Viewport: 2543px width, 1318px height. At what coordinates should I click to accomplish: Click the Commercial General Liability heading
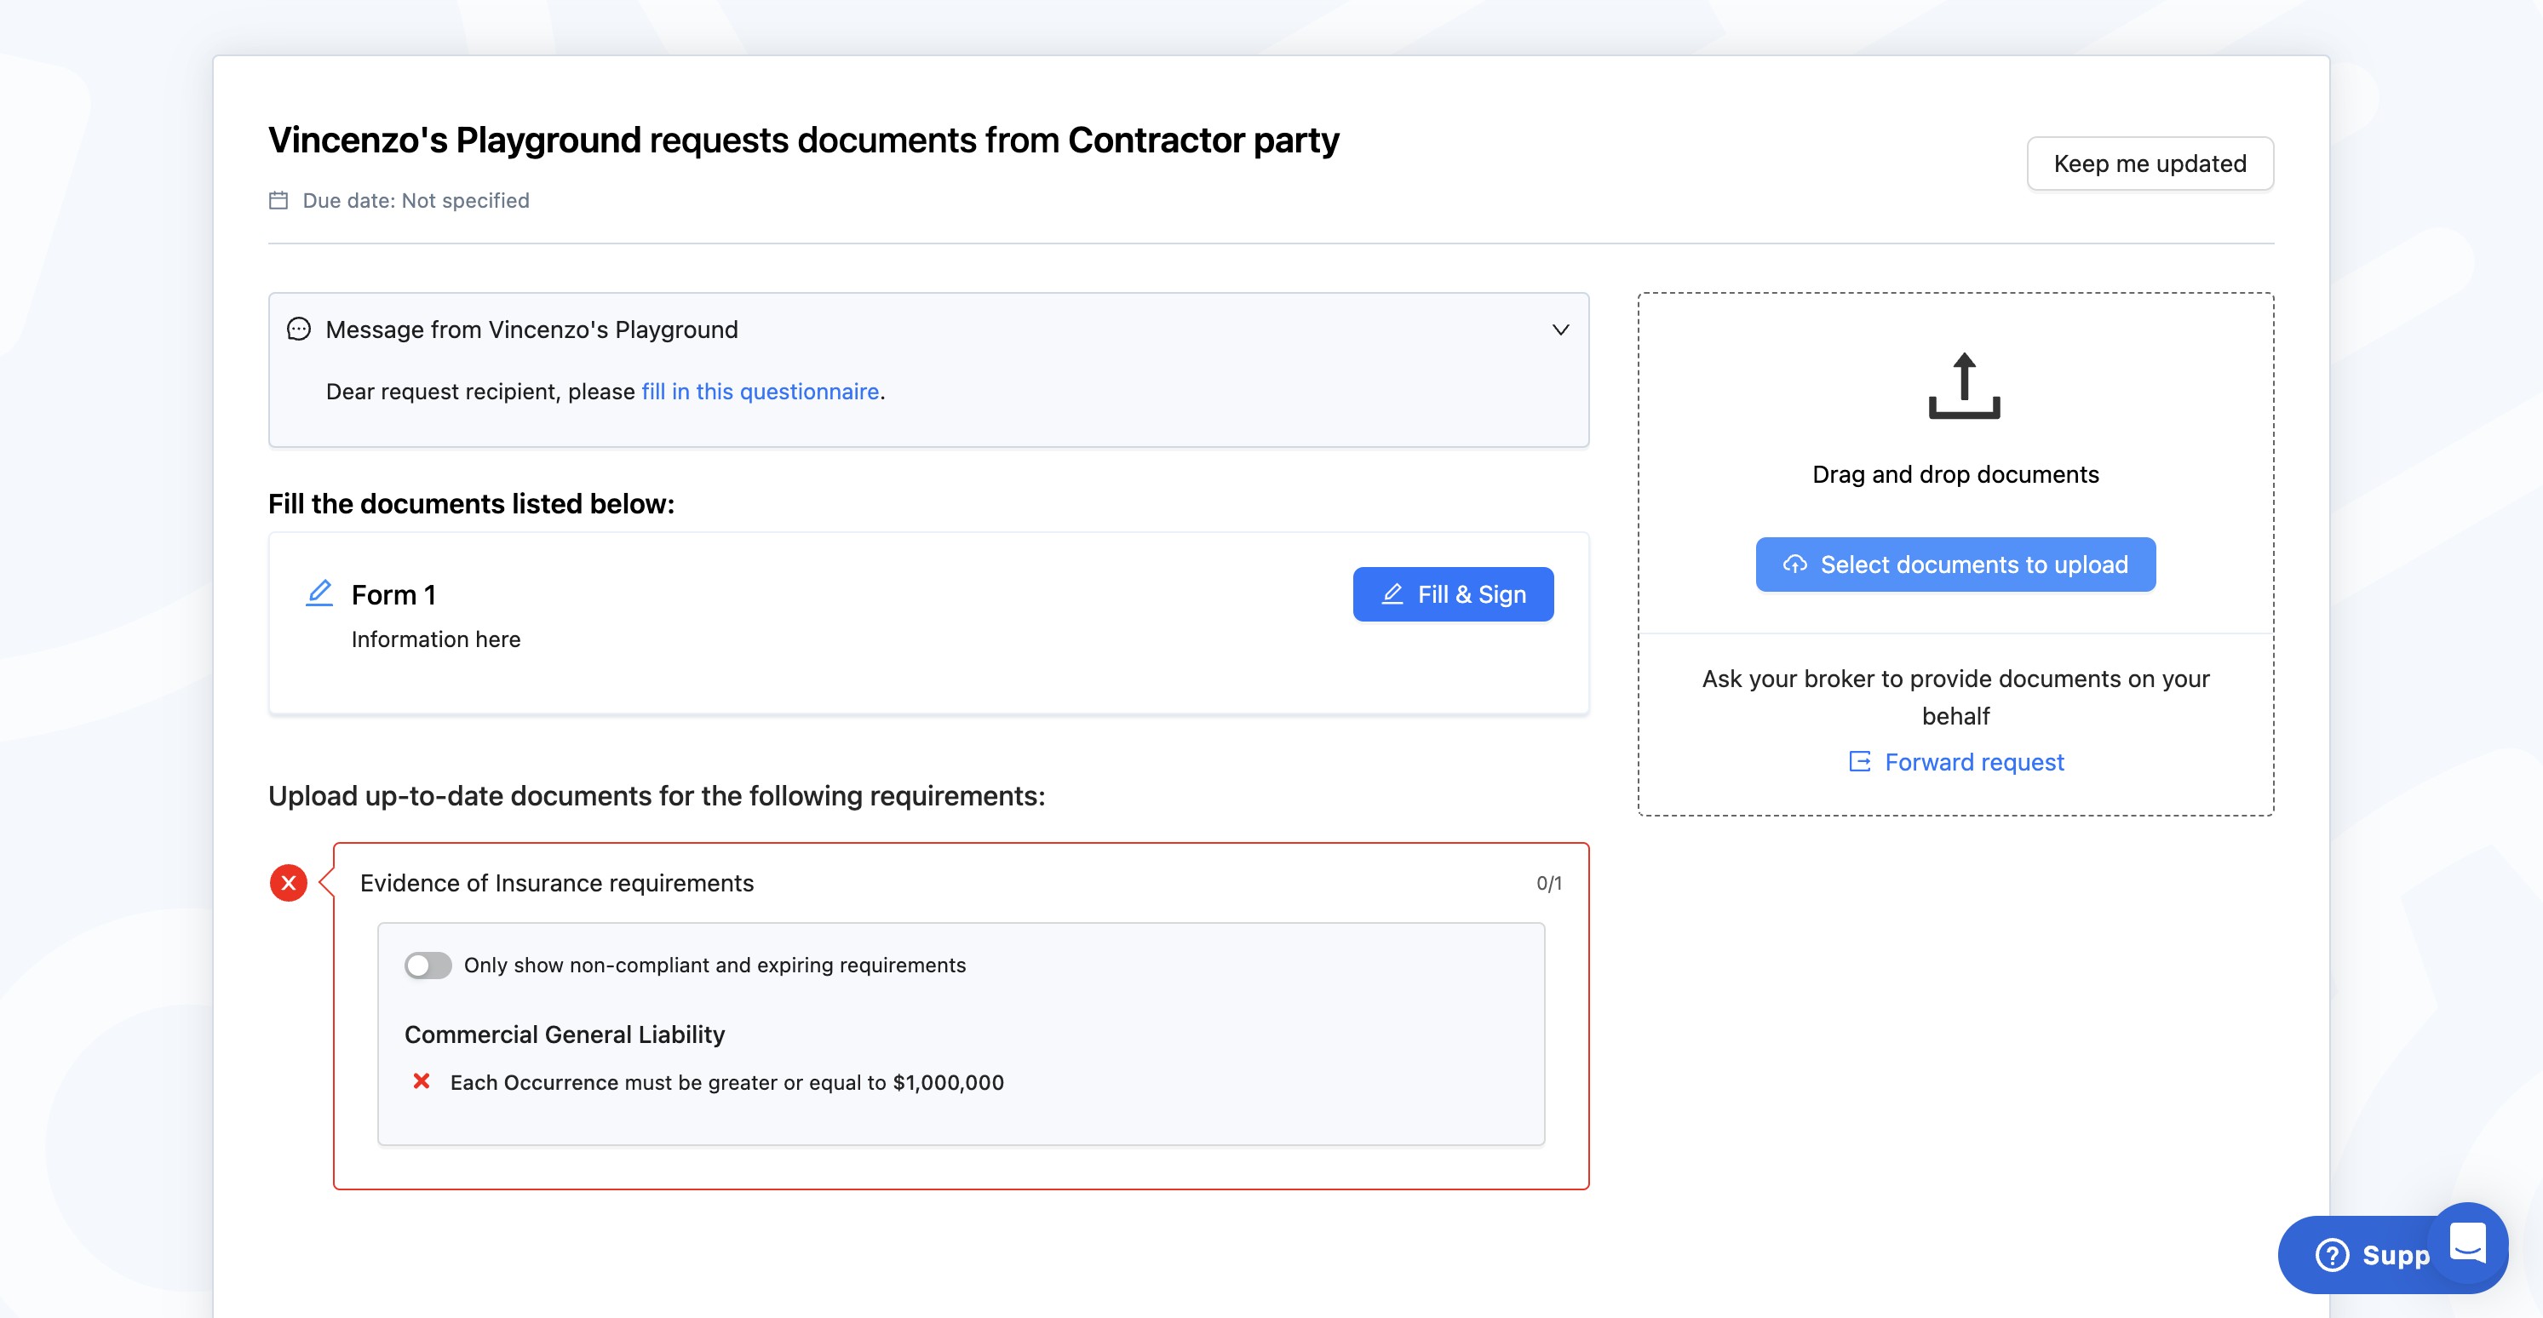564,1034
